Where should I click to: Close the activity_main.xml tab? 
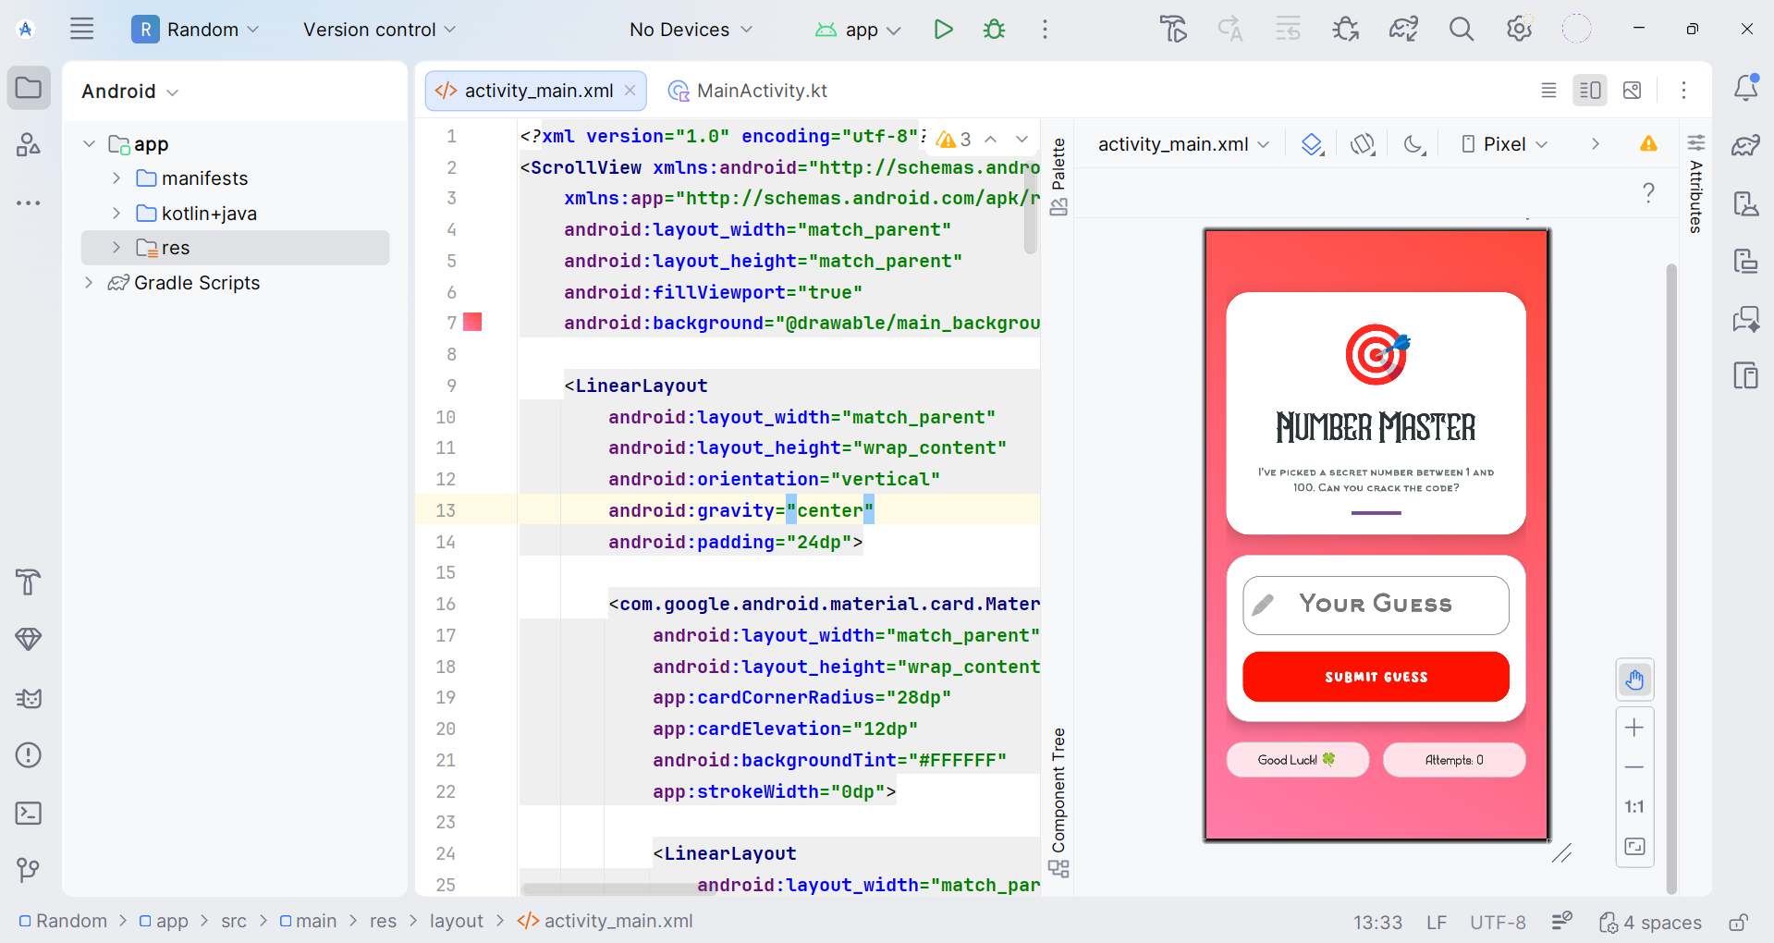point(630,91)
